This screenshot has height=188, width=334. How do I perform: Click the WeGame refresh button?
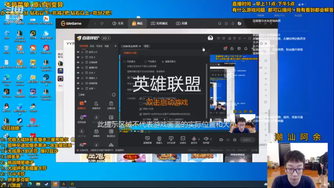click(x=102, y=23)
